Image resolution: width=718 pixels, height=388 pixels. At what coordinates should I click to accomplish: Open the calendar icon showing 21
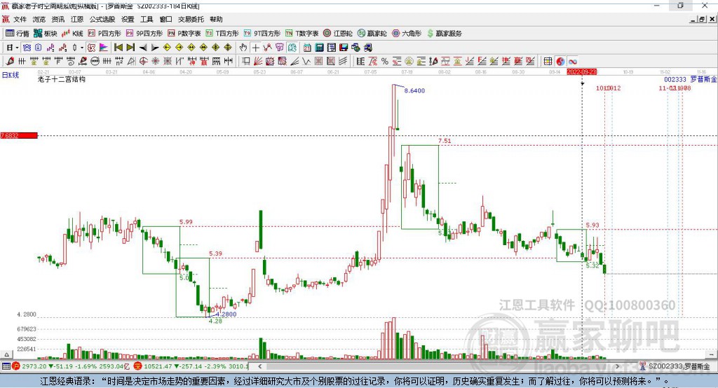pos(307,48)
